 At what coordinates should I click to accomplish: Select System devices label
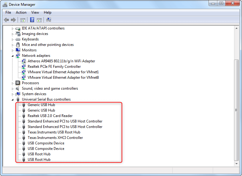coord(34,94)
